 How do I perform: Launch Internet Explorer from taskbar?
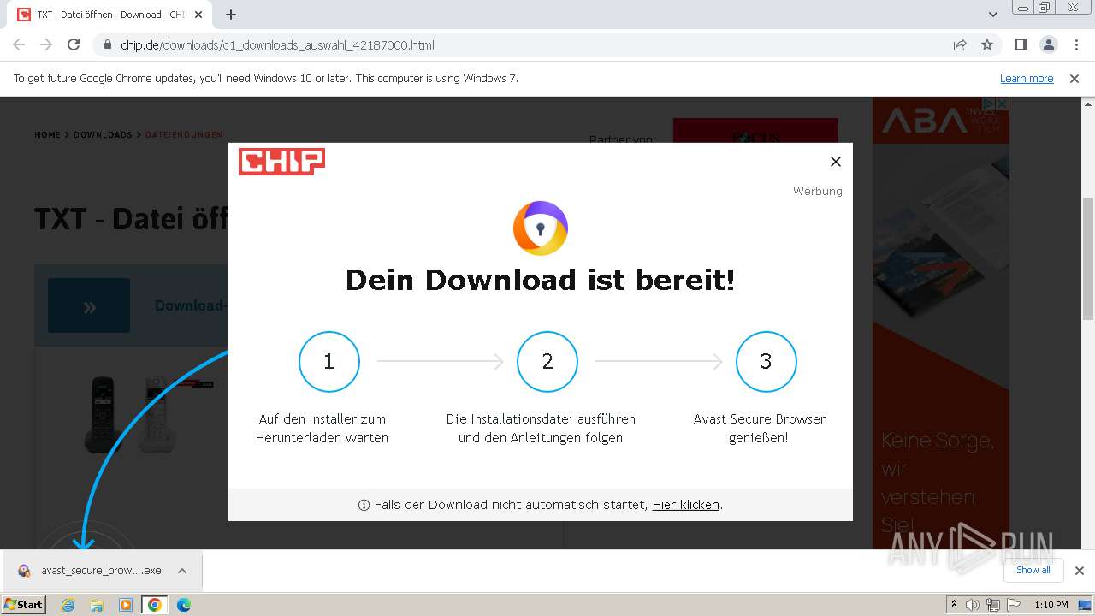tap(68, 605)
